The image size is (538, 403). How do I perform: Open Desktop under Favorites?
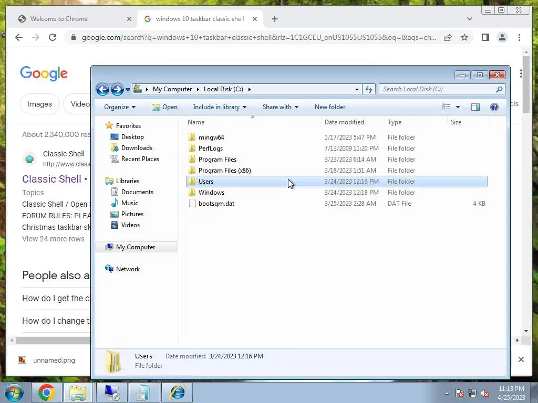tap(132, 137)
